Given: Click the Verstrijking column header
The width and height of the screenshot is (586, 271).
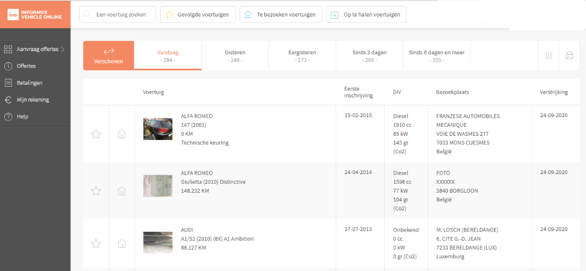Looking at the screenshot, I should pyautogui.click(x=553, y=92).
